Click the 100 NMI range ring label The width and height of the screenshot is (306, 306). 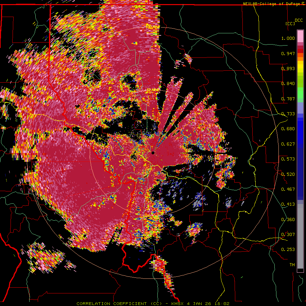[x=153, y=27]
